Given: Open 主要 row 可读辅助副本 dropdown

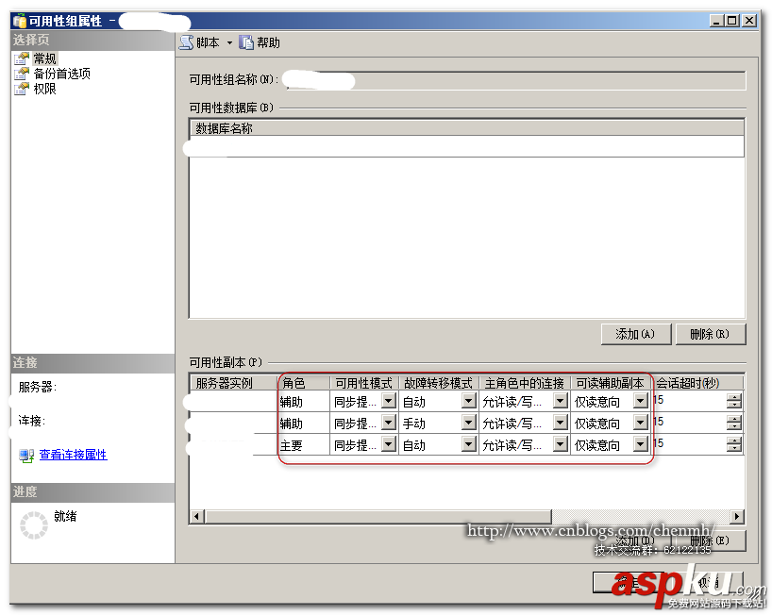Looking at the screenshot, I should 640,444.
